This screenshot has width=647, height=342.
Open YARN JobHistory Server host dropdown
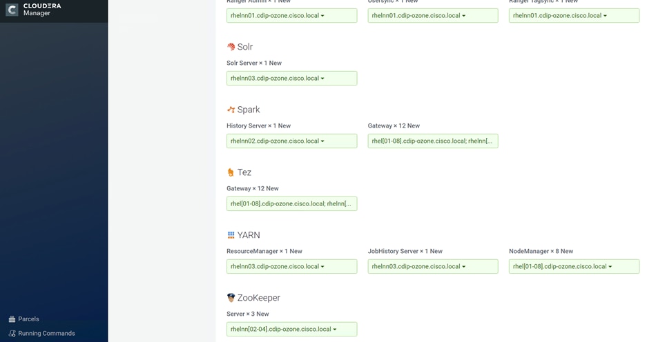(433, 266)
